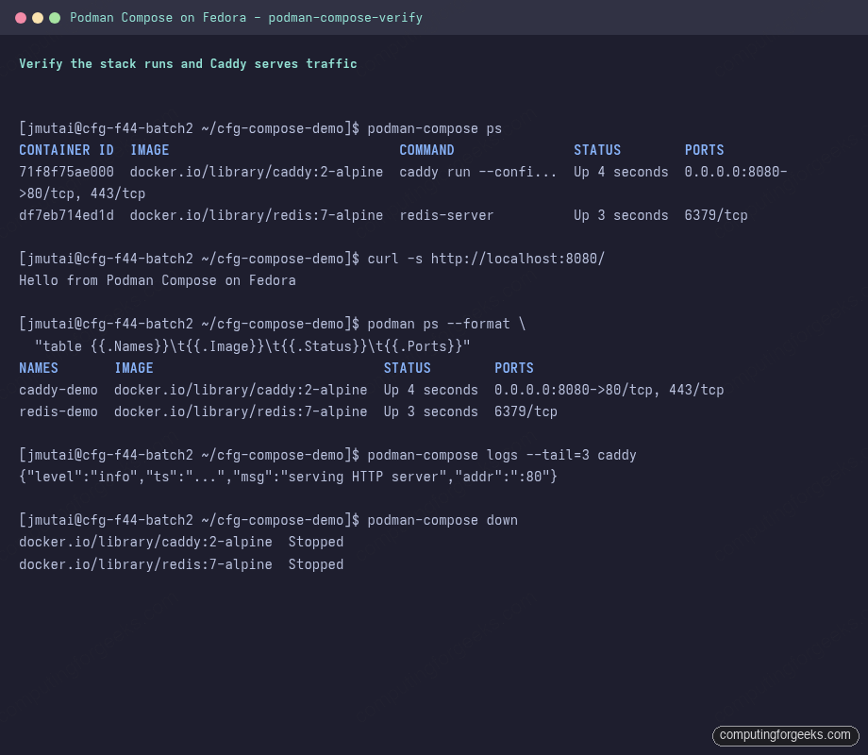Image resolution: width=868 pixels, height=755 pixels.
Task: Click '0.0.0.0:8080->80/tcp, 443/tcp' in caddy-demo row
Action: (609, 390)
